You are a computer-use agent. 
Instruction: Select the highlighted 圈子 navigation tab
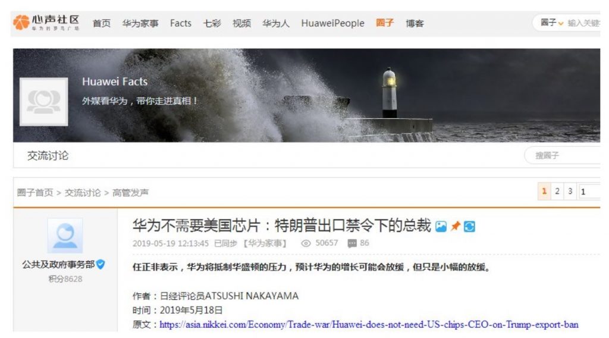(x=385, y=23)
